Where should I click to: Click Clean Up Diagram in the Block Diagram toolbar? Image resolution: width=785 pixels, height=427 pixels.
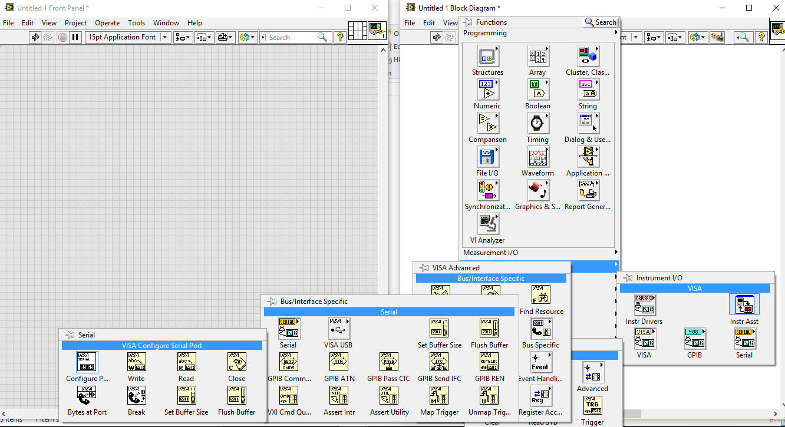[717, 37]
